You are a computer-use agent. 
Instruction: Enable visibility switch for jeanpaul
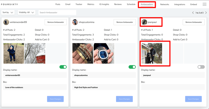pyautogui.click(x=201, y=67)
